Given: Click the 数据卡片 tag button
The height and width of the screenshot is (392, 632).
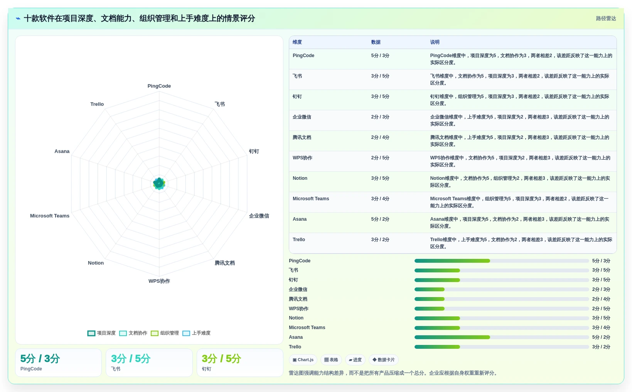Looking at the screenshot, I should coord(384,360).
